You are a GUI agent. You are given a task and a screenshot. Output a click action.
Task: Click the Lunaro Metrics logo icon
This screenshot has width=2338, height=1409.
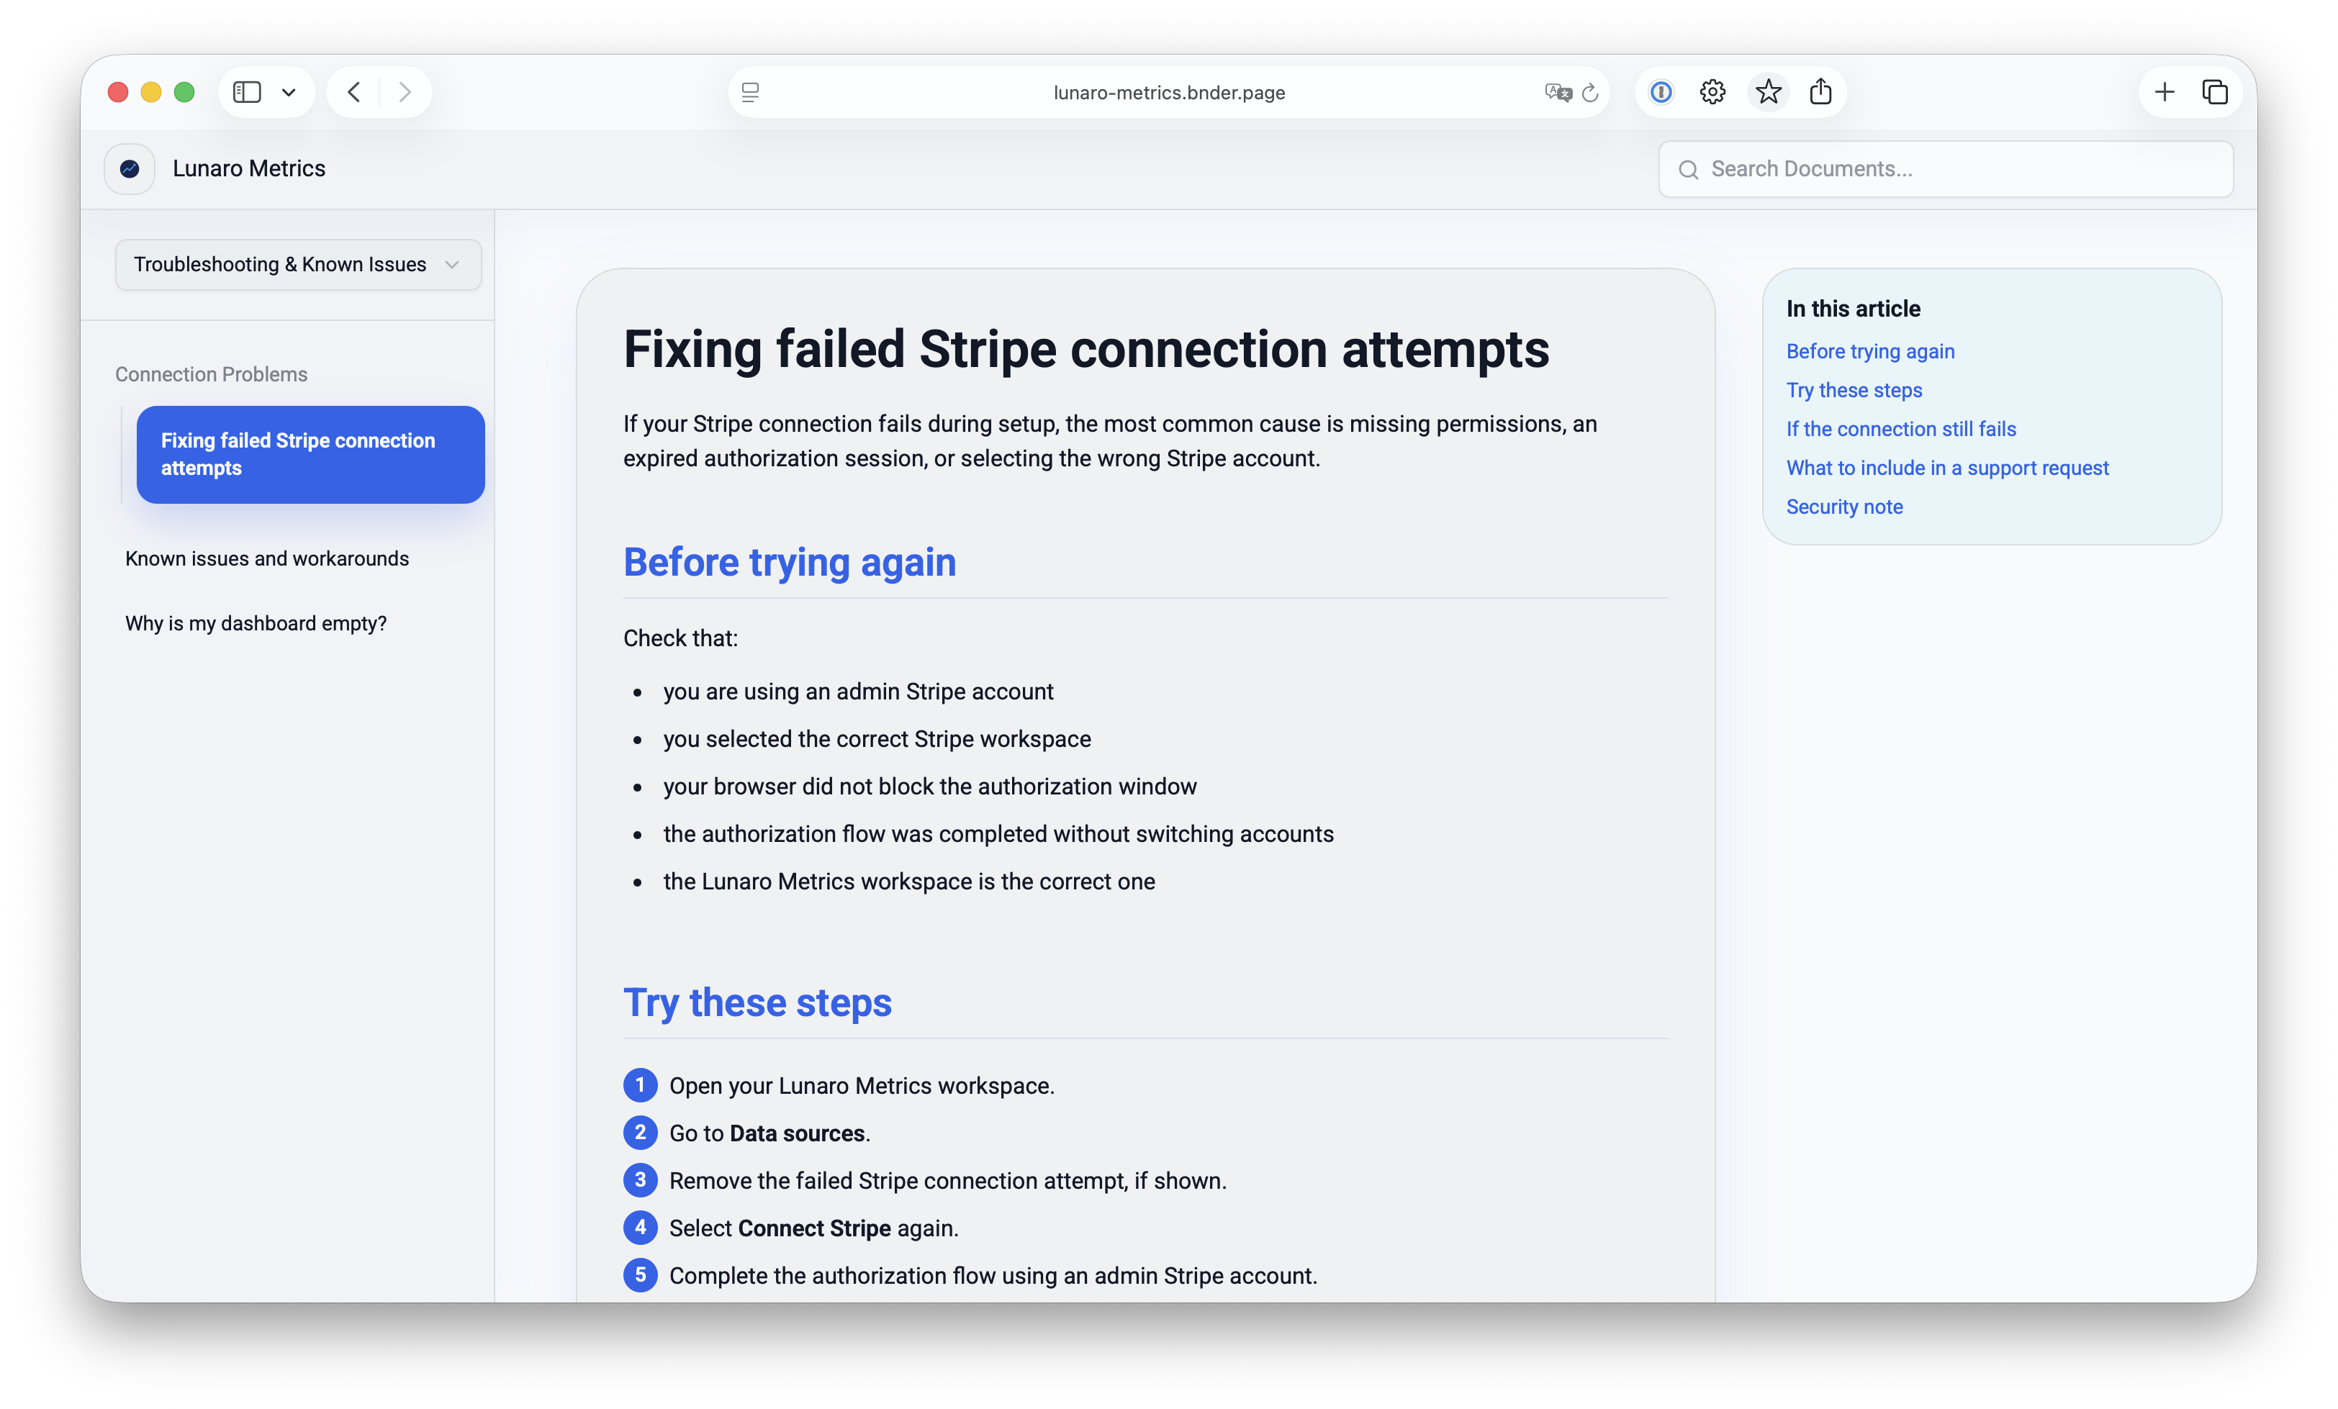130,169
